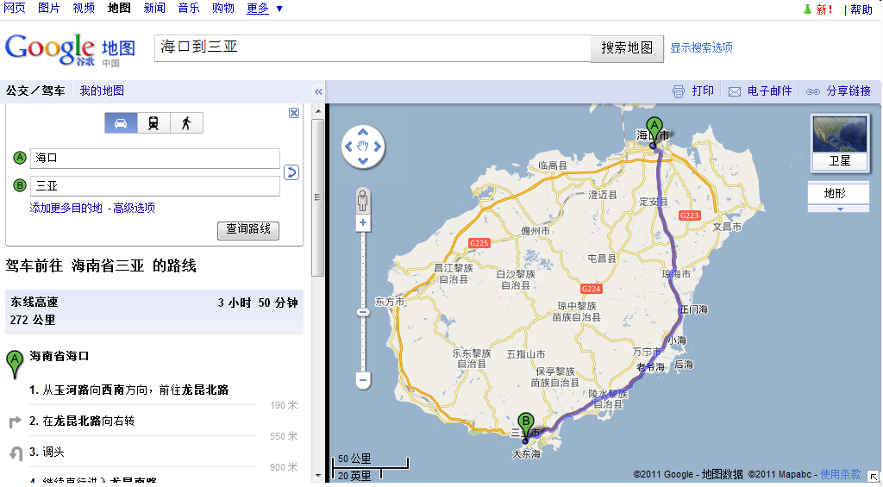Toggle the satellite (卫星) view thumbnail
This screenshot has height=487, width=883.
point(839,141)
